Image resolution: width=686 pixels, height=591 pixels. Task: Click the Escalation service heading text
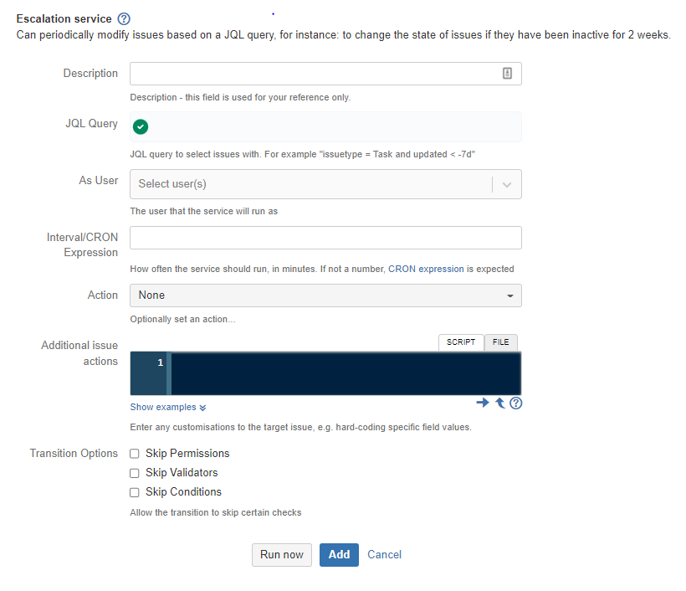64,18
